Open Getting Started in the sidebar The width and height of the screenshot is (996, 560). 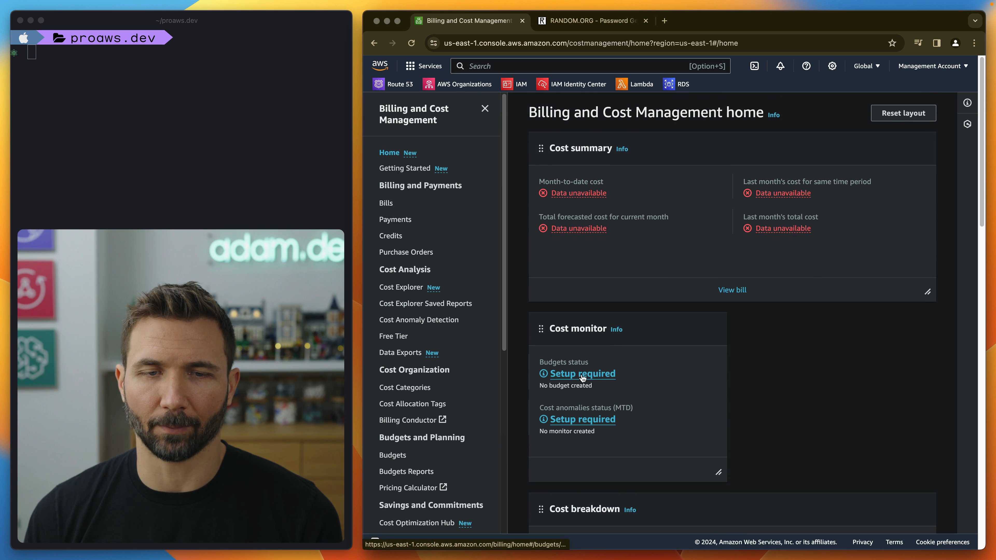tap(404, 168)
